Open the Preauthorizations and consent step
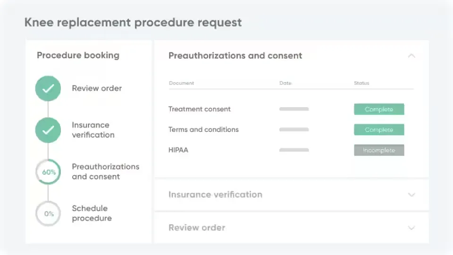The image size is (453, 255). pyautogui.click(x=105, y=172)
